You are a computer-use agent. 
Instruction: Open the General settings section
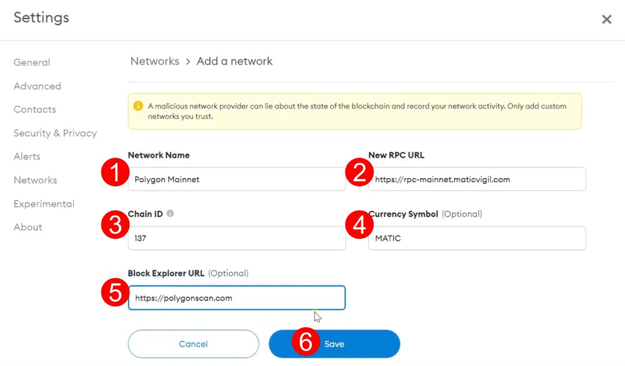[x=32, y=62]
